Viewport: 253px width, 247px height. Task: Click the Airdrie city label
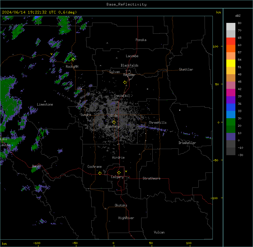click(x=118, y=158)
